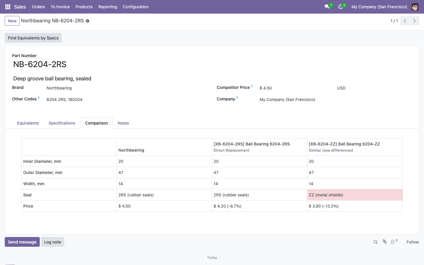This screenshot has width=424, height=265.
Task: Go to next record arrow
Action: 415,21
